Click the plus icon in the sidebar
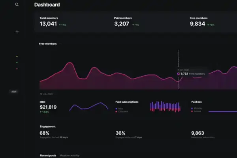 click(17, 32)
